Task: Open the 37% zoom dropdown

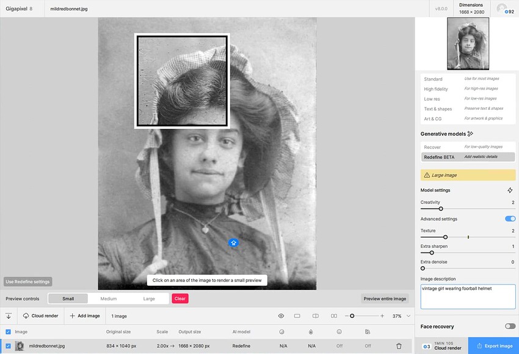Action: [402, 316]
